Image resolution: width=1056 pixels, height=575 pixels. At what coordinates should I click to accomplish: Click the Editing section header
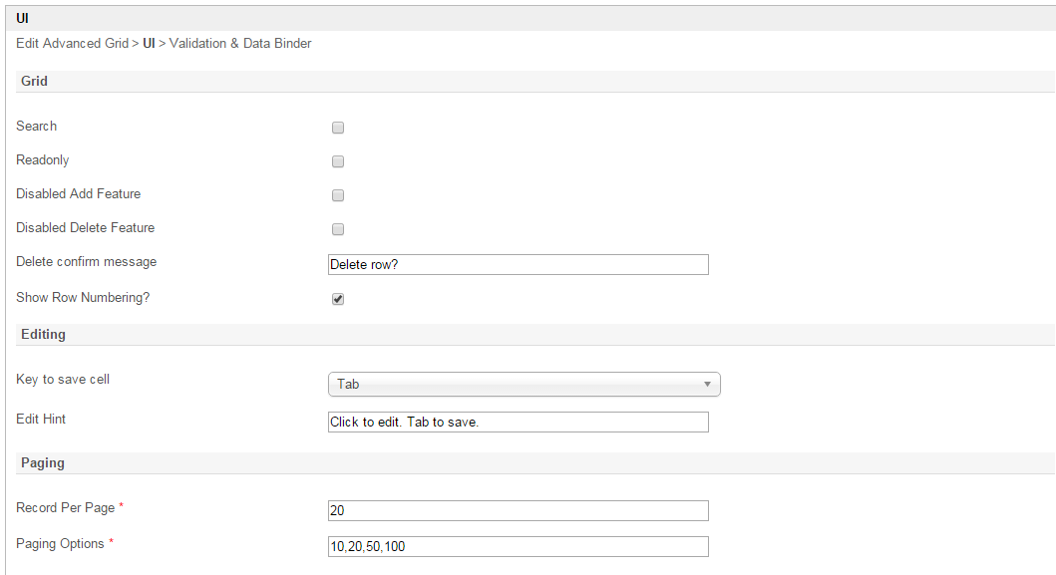click(43, 334)
